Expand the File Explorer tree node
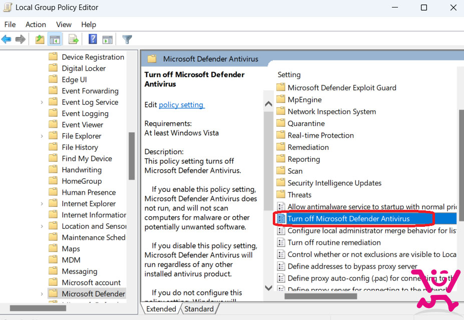This screenshot has height=320, width=464. pyautogui.click(x=42, y=136)
